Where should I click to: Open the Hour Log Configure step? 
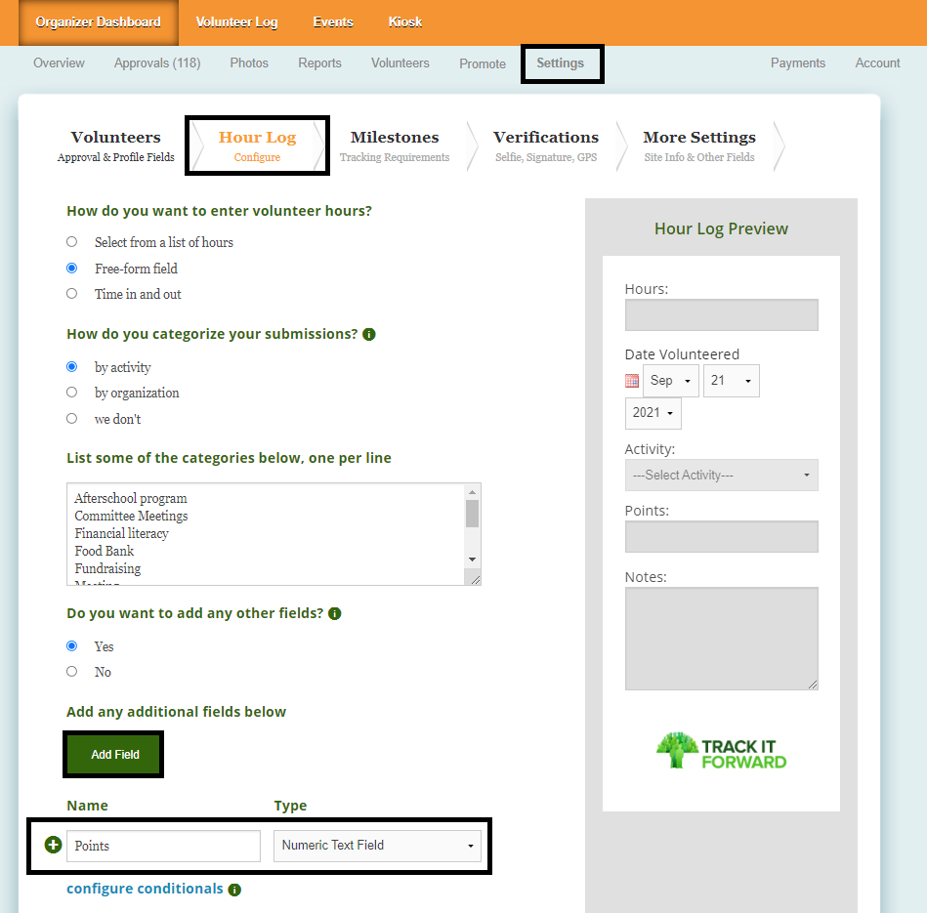[257, 145]
